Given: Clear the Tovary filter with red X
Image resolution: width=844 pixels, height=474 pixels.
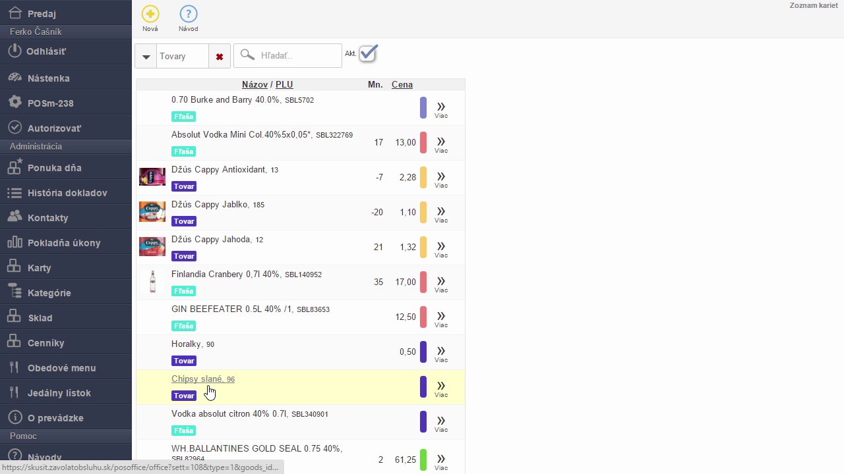Looking at the screenshot, I should click(x=220, y=57).
